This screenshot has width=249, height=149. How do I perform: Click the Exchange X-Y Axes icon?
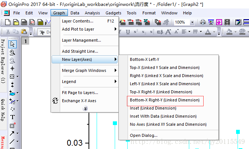pyautogui.click(x=55, y=101)
